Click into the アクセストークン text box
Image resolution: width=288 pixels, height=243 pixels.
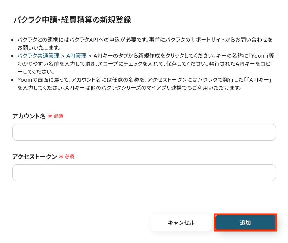pyautogui.click(x=144, y=173)
